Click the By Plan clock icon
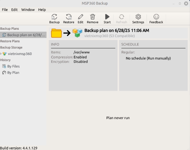Viewport: 190px width, 150px height. point(4,72)
